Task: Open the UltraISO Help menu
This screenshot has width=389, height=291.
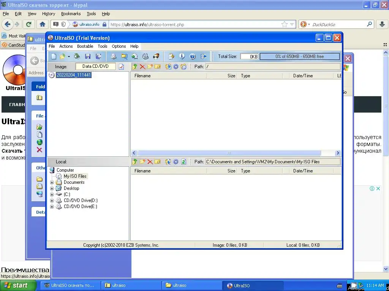Action: click(x=134, y=46)
